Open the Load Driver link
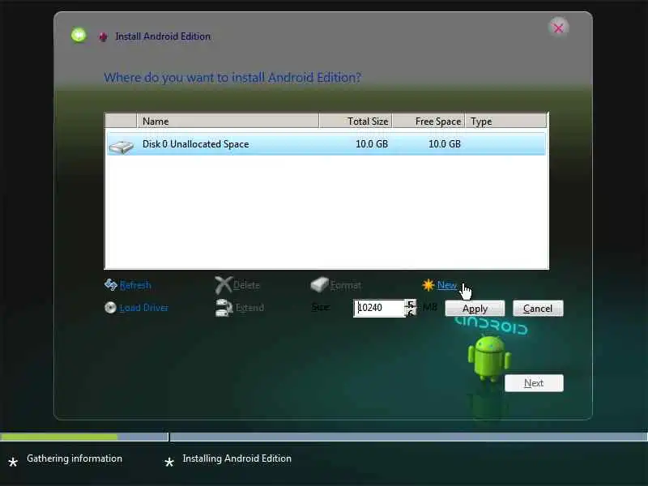The height and width of the screenshot is (486, 648). pyautogui.click(x=144, y=308)
